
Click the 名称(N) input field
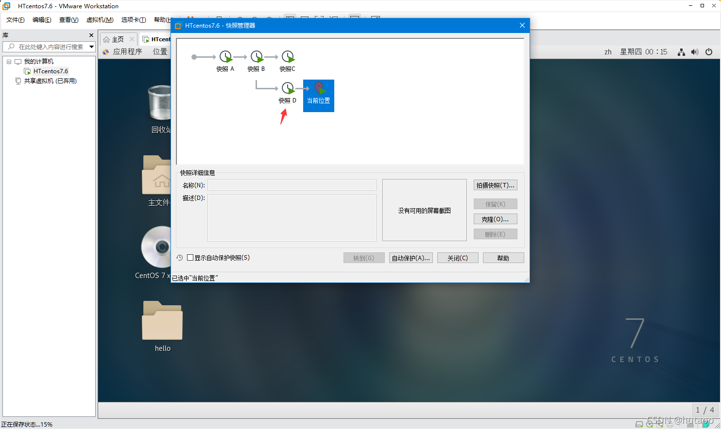[x=292, y=185]
